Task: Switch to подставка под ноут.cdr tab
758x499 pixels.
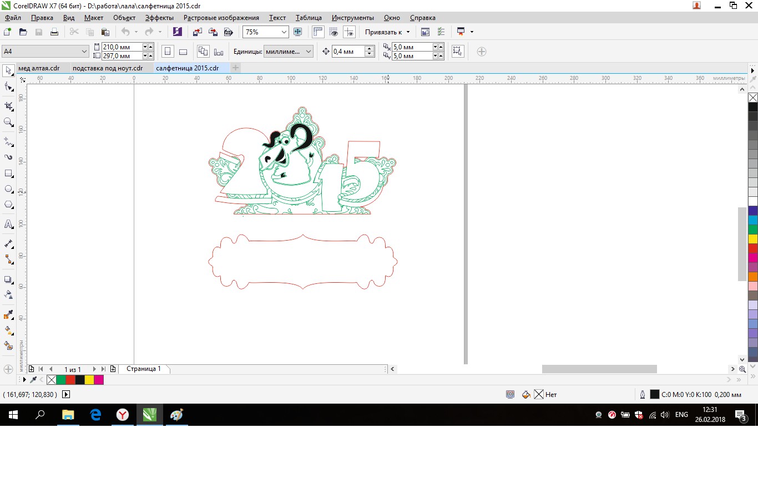Action: click(108, 68)
